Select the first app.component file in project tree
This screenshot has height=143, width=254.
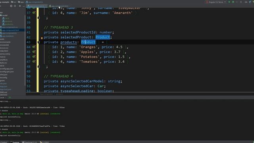point(9,27)
